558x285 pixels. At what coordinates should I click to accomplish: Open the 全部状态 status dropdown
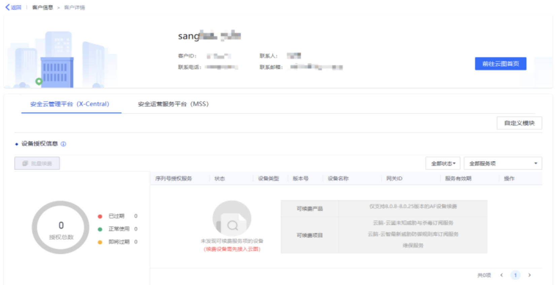[x=443, y=163]
